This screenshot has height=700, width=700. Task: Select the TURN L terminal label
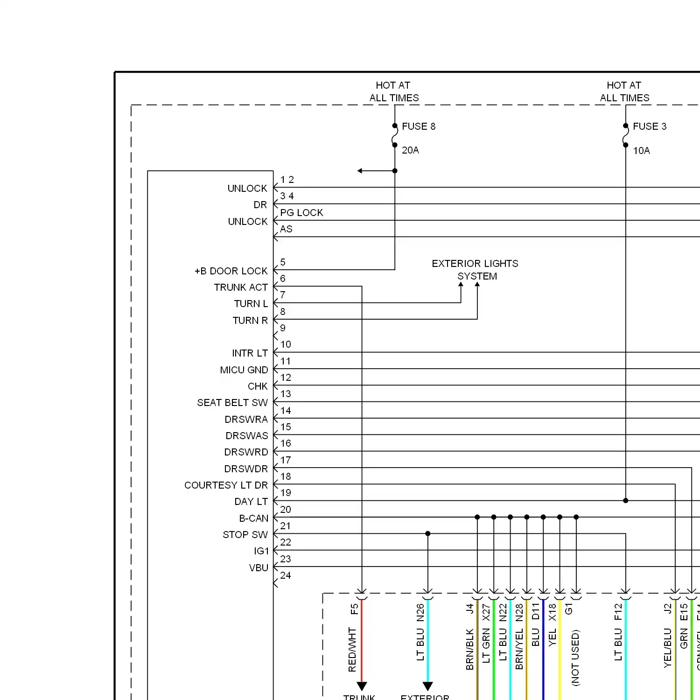pyautogui.click(x=251, y=304)
